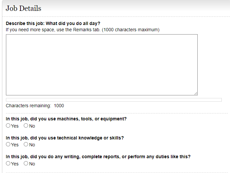Choose No for technical knowledge or skills
The height and width of the screenshot is (173, 230).
coord(26,144)
